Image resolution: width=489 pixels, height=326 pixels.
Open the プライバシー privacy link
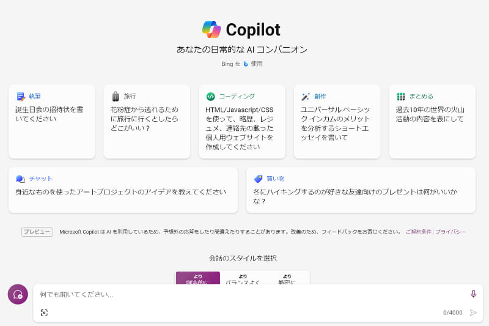click(x=450, y=232)
